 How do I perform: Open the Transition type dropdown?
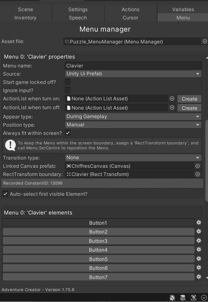(133, 158)
